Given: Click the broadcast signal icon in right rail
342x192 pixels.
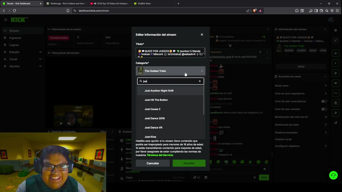Looking at the screenshot, I should [336, 93].
